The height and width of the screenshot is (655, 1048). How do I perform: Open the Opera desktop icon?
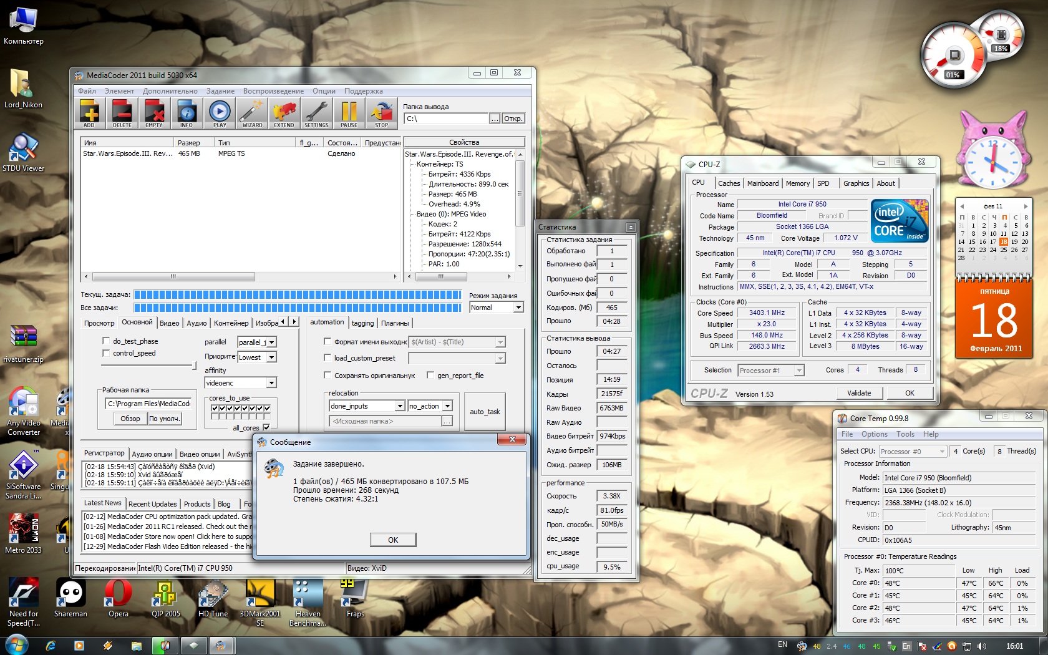pos(119,598)
